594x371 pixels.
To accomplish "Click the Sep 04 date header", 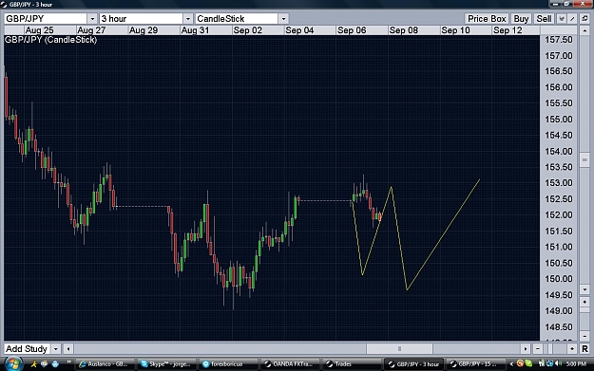I will [299, 30].
